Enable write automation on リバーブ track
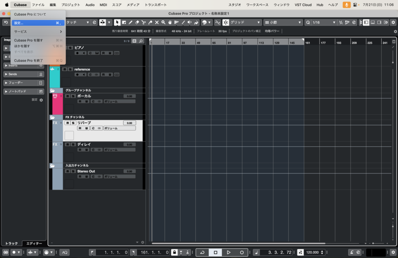 [87, 128]
